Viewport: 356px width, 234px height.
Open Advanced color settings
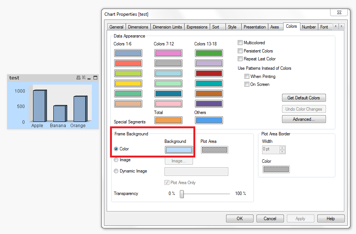click(x=304, y=119)
